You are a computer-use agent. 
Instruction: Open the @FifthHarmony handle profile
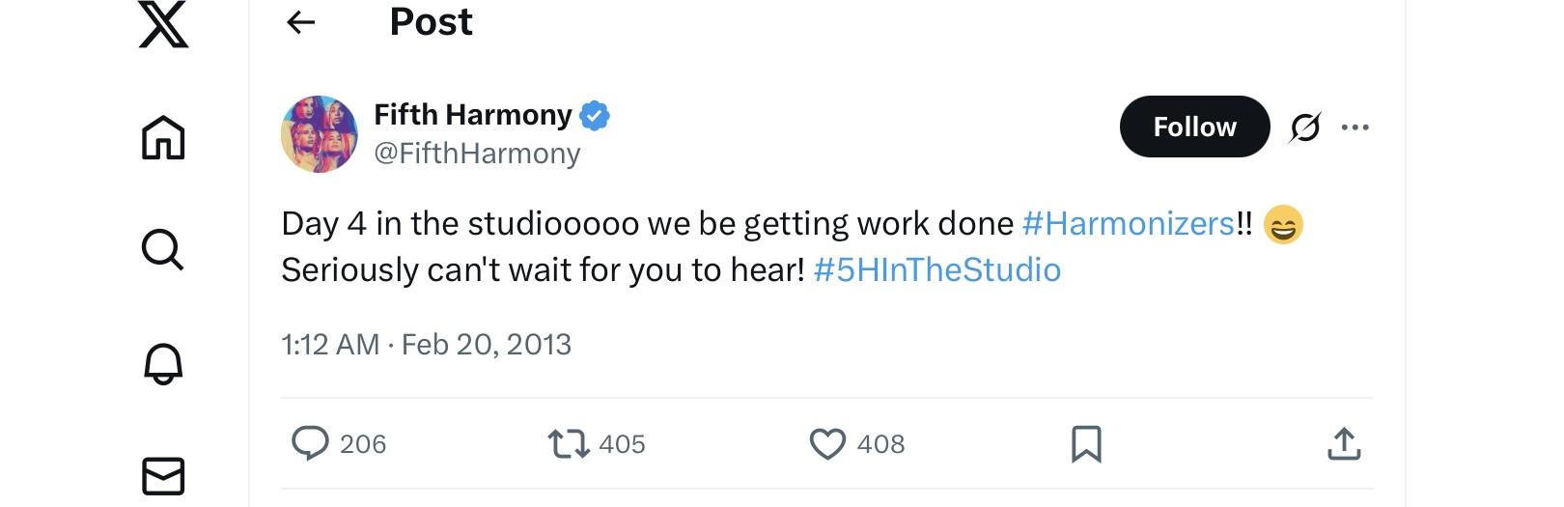point(477,154)
